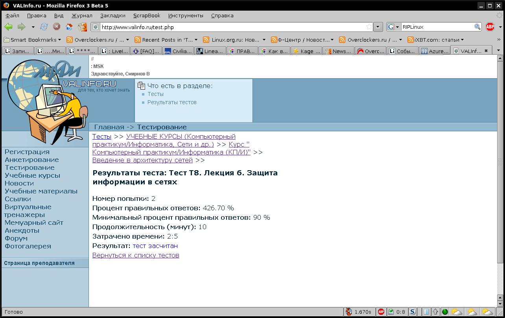Go to Home using the house icon
This screenshot has height=318, width=505.
pyautogui.click(x=69, y=27)
